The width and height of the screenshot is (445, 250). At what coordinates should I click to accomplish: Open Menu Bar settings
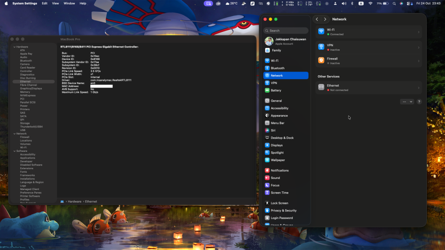tap(286, 123)
